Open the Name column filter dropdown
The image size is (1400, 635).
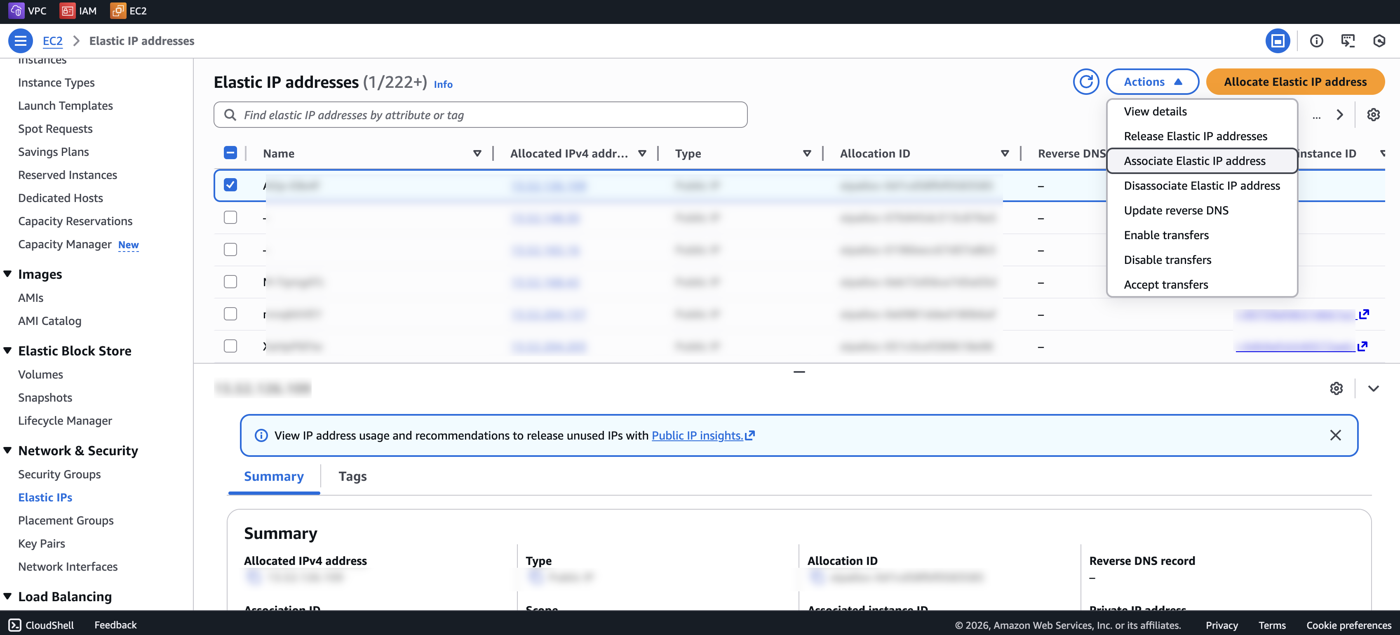click(x=477, y=153)
